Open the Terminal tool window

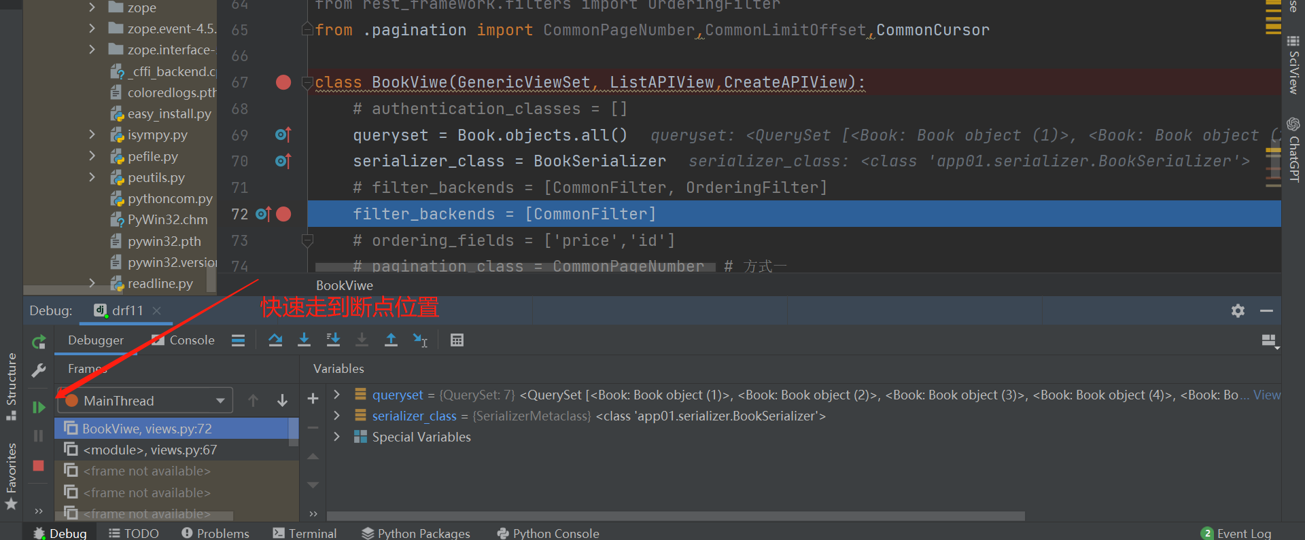304,533
